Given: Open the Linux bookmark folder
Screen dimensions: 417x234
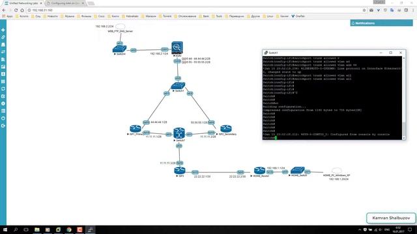Looking at the screenshot, I should point(268,16).
